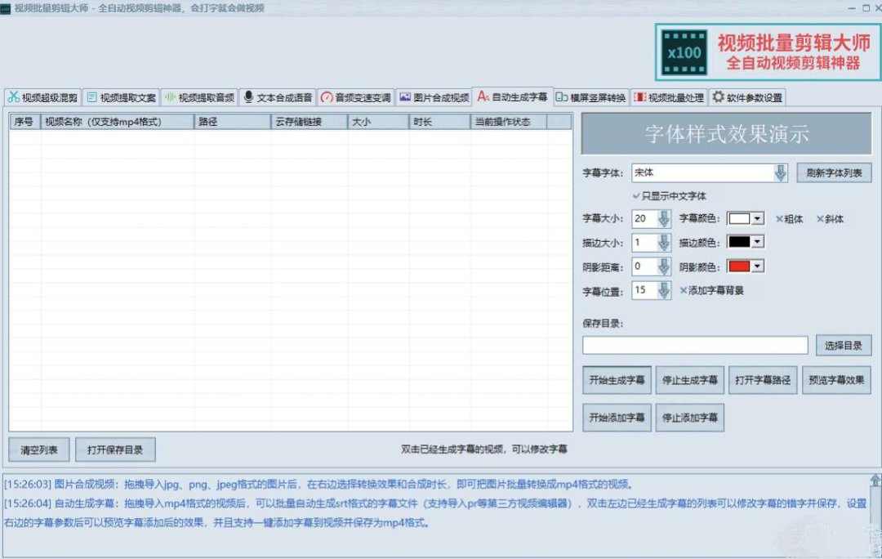Enable the 粗体 bold option
Viewport: 882px width, 559px height.
pyautogui.click(x=779, y=219)
